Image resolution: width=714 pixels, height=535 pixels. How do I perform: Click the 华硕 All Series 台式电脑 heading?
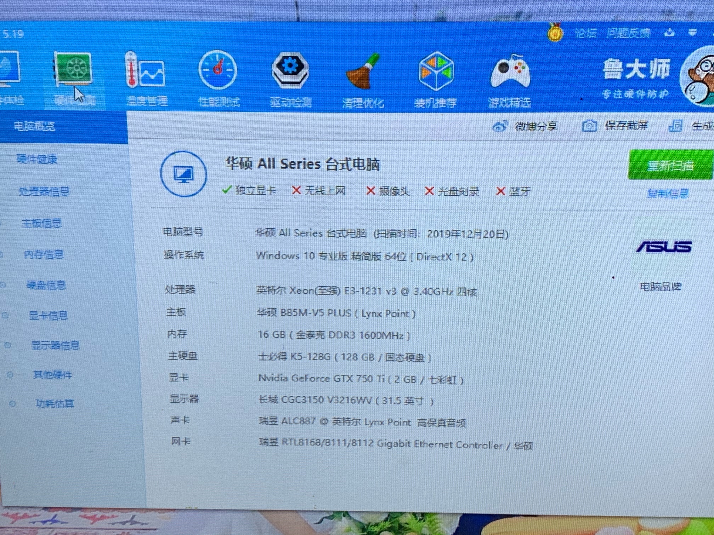point(302,164)
